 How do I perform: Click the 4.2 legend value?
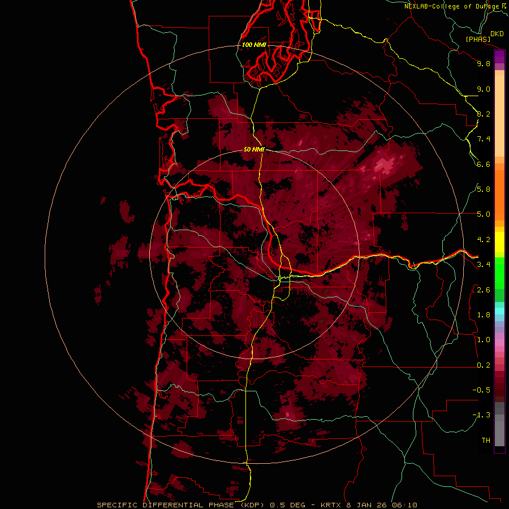[484, 240]
